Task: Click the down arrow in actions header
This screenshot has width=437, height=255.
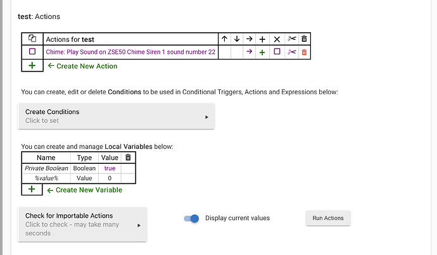Action: click(x=237, y=39)
